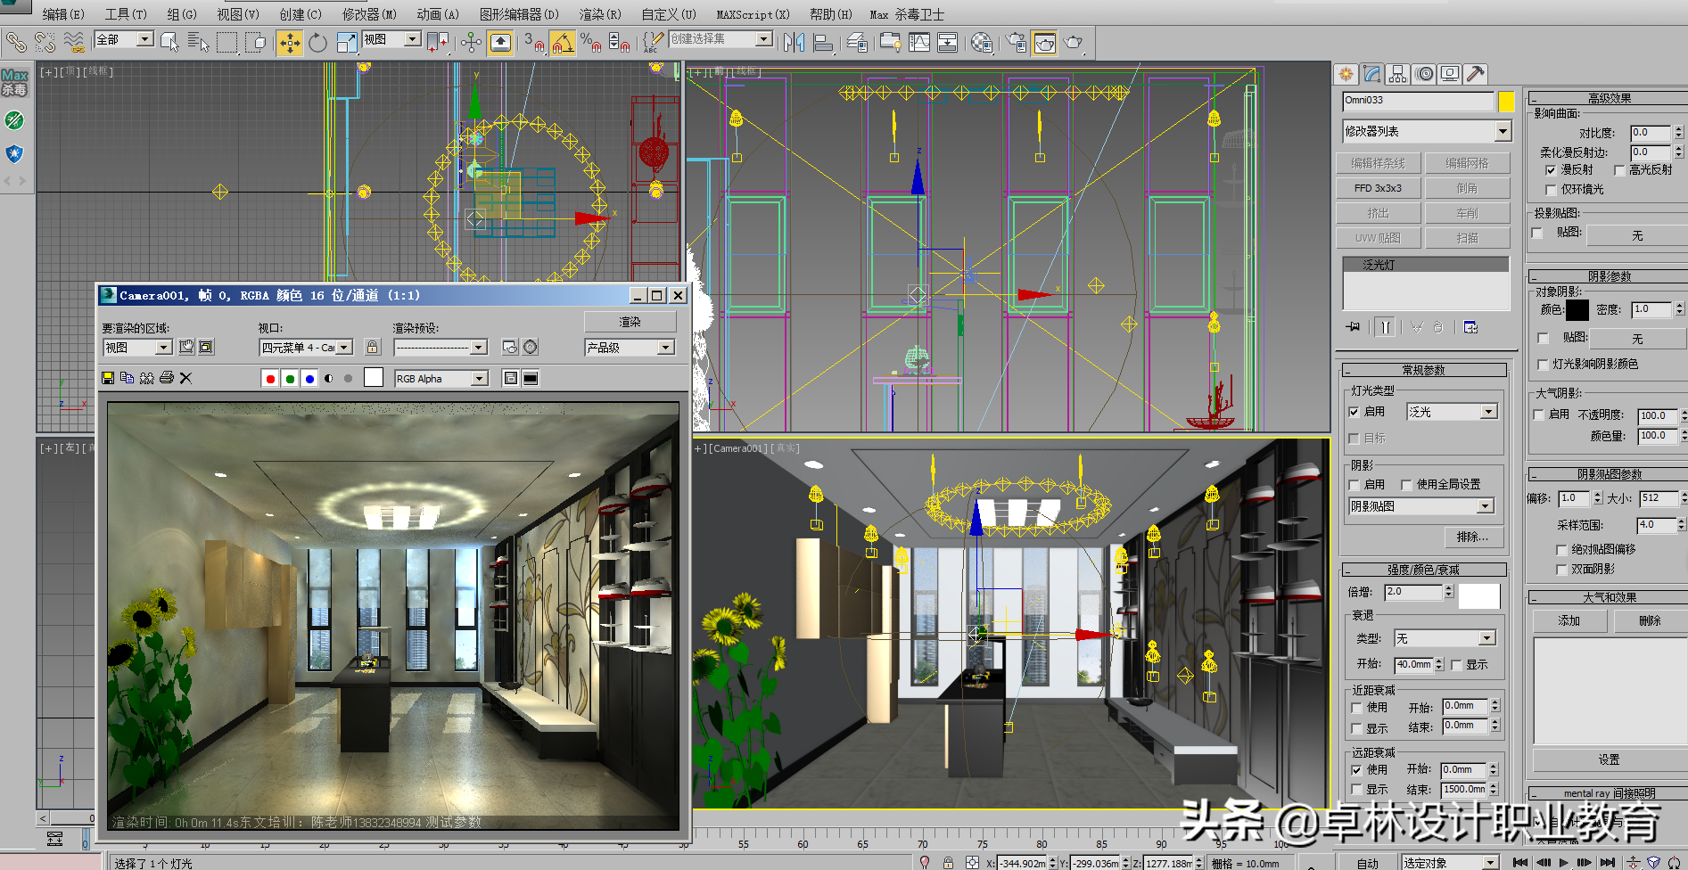Pick the Select Object arrow tool

pyautogui.click(x=169, y=41)
